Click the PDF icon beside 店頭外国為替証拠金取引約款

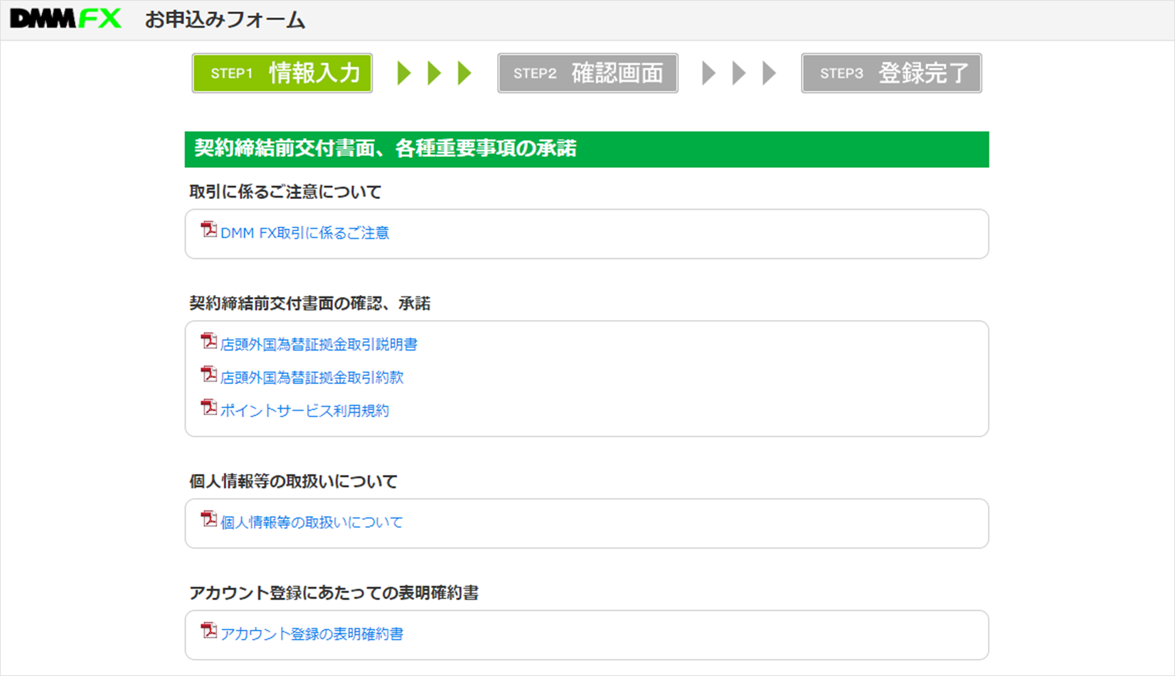[x=208, y=375]
